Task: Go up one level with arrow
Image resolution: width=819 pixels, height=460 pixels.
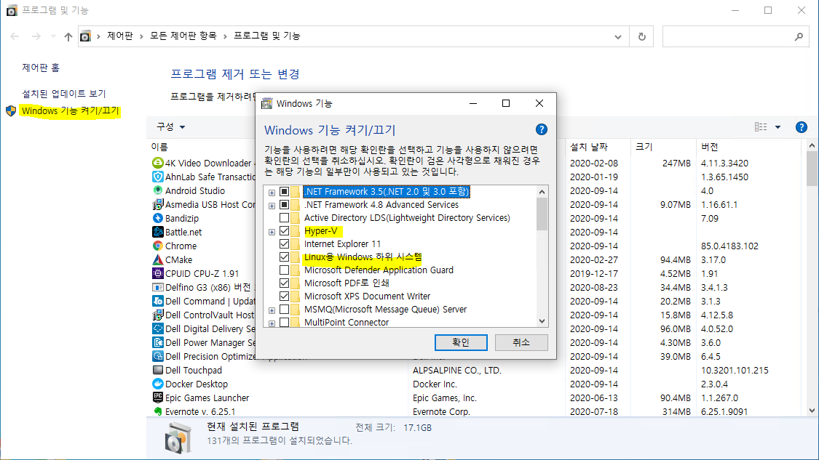Action: tap(68, 36)
